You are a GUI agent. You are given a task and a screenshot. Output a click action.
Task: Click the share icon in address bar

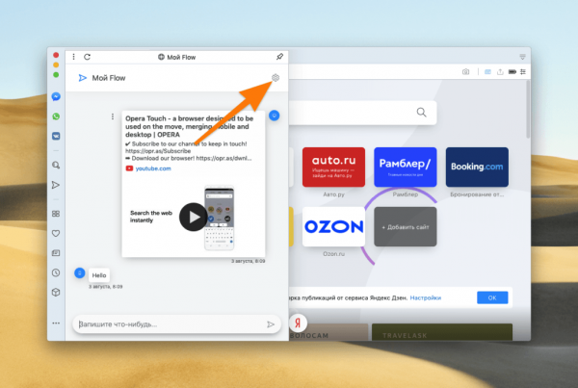coord(500,72)
